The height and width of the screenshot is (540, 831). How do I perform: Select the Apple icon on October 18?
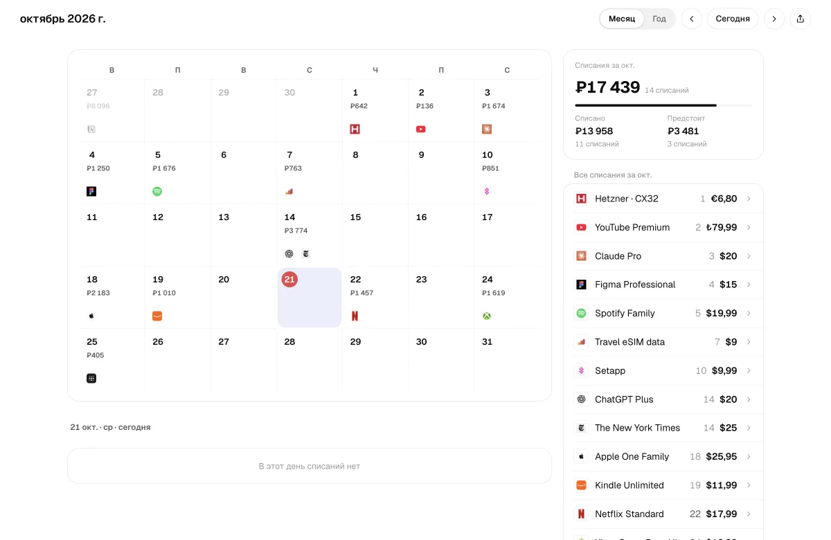pyautogui.click(x=91, y=316)
